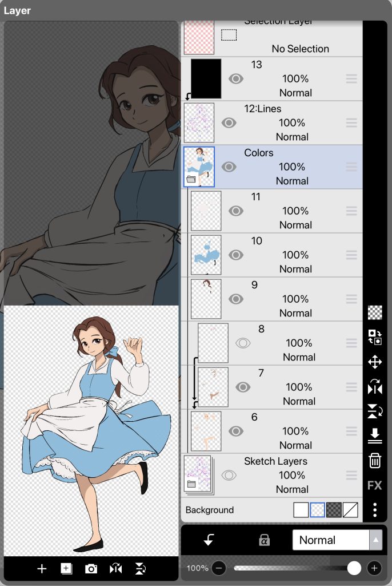The height and width of the screenshot is (586, 392).
Task: Add special layer with boxed plus icon
Action: [x=66, y=568]
